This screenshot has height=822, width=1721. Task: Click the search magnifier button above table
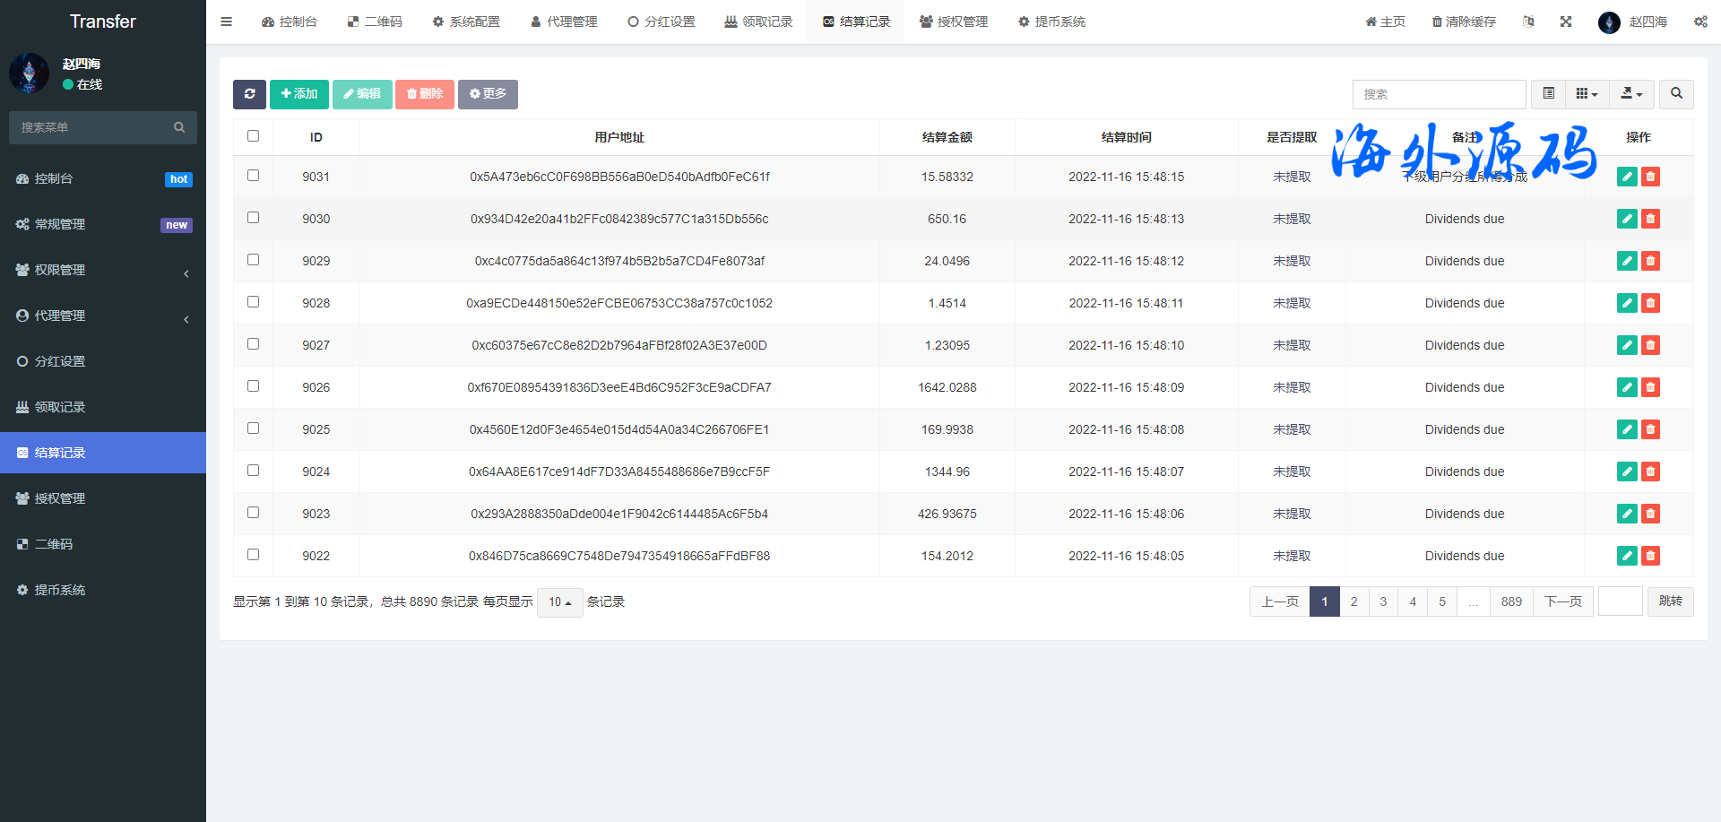point(1676,94)
